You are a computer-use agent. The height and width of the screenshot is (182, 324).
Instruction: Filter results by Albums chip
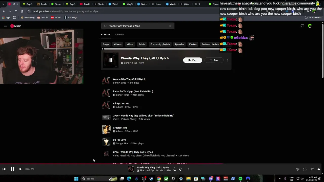pyautogui.click(x=118, y=44)
